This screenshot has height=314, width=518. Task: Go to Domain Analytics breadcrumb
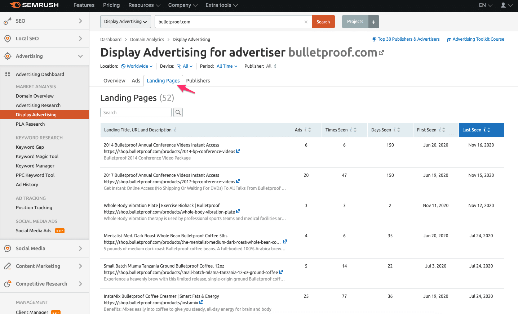point(147,40)
